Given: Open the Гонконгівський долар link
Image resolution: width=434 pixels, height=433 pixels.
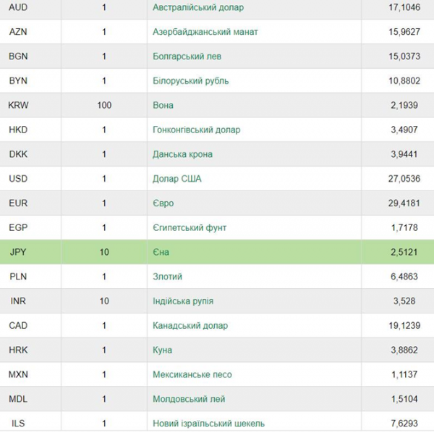Looking at the screenshot, I should click(197, 130).
